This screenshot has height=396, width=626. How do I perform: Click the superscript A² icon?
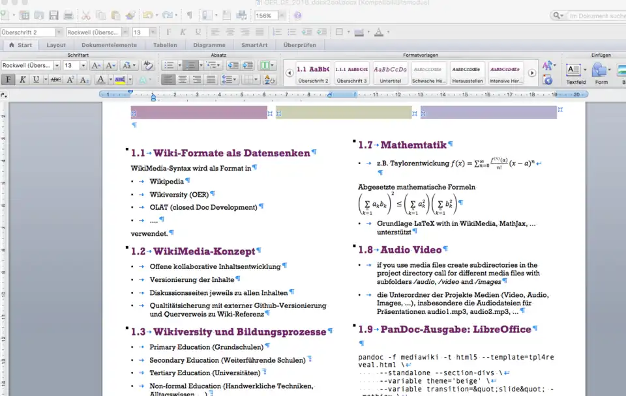click(70, 79)
